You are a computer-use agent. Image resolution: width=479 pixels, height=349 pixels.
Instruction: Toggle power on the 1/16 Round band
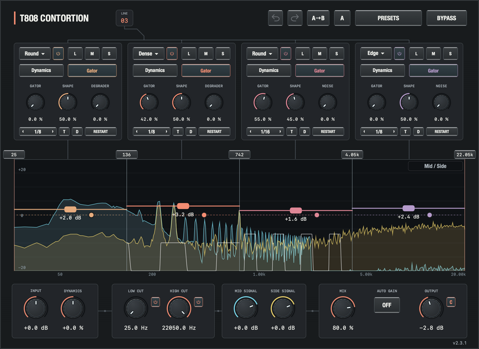(x=286, y=54)
